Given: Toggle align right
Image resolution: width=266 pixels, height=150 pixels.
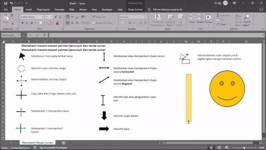Looking at the screenshot, I should click(x=77, y=23).
